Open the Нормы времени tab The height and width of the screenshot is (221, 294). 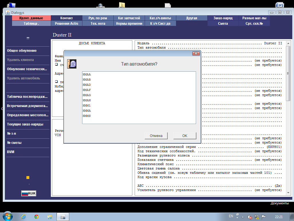click(129, 24)
